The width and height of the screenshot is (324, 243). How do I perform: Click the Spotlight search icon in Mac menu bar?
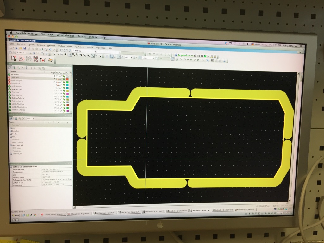(x=301, y=46)
